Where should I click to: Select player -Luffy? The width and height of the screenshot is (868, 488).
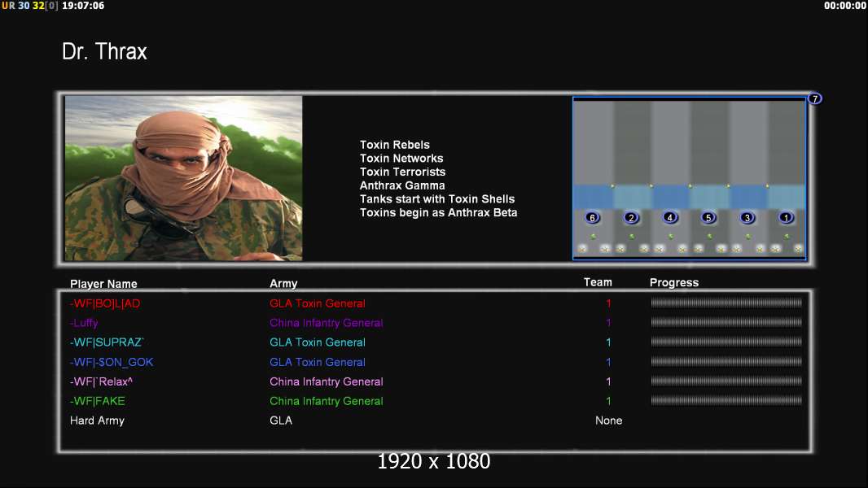[84, 323]
